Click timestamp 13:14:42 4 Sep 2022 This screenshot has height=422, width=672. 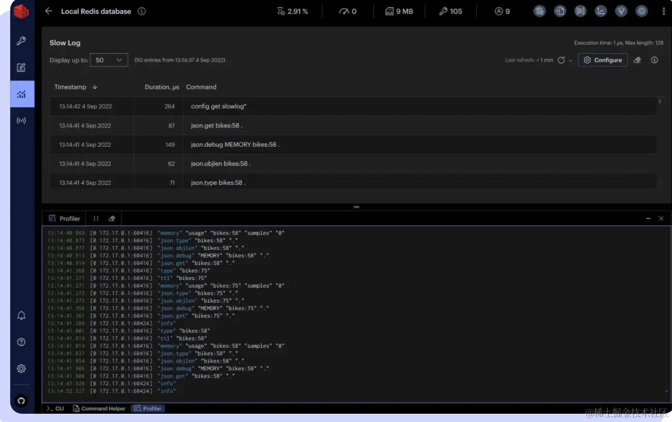(x=85, y=106)
